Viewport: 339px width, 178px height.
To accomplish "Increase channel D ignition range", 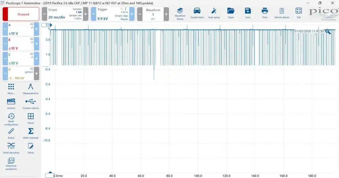I will [36, 74].
